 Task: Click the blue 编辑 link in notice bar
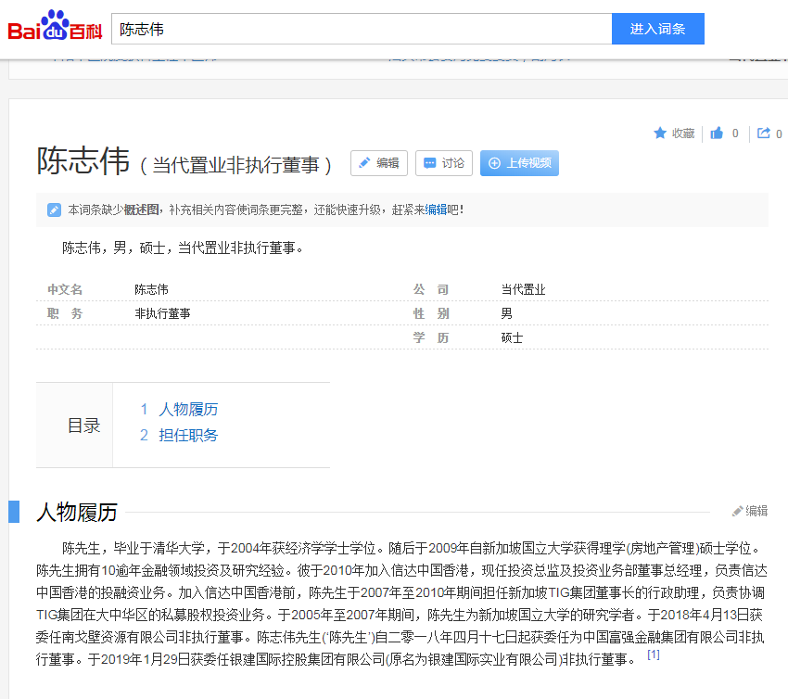tap(436, 210)
